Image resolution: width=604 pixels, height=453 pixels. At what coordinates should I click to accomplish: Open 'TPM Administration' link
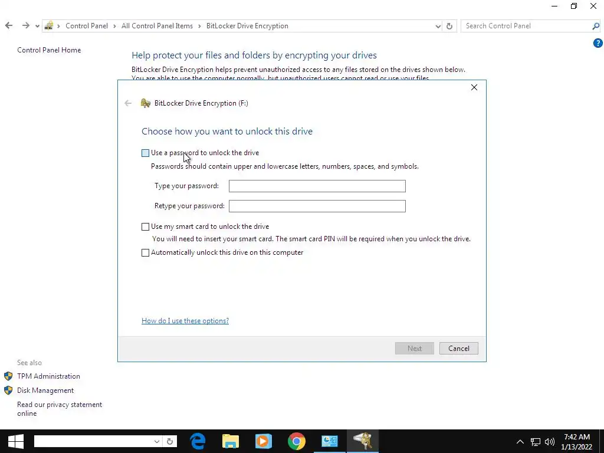click(48, 376)
